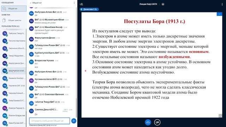Screen dimensions: 226x127
Task: Open the three-dot options menu in the presentation header
Action: 222,4
